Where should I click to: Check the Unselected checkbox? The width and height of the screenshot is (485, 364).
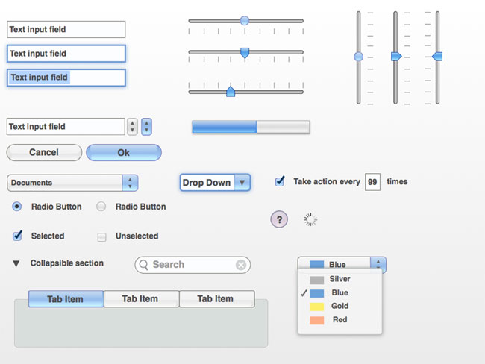click(101, 237)
